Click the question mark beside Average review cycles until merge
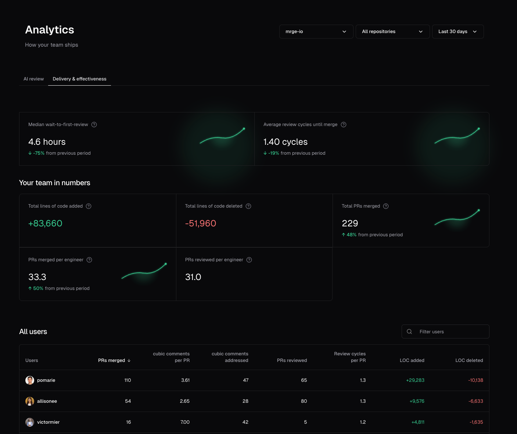517x434 pixels. coord(344,125)
